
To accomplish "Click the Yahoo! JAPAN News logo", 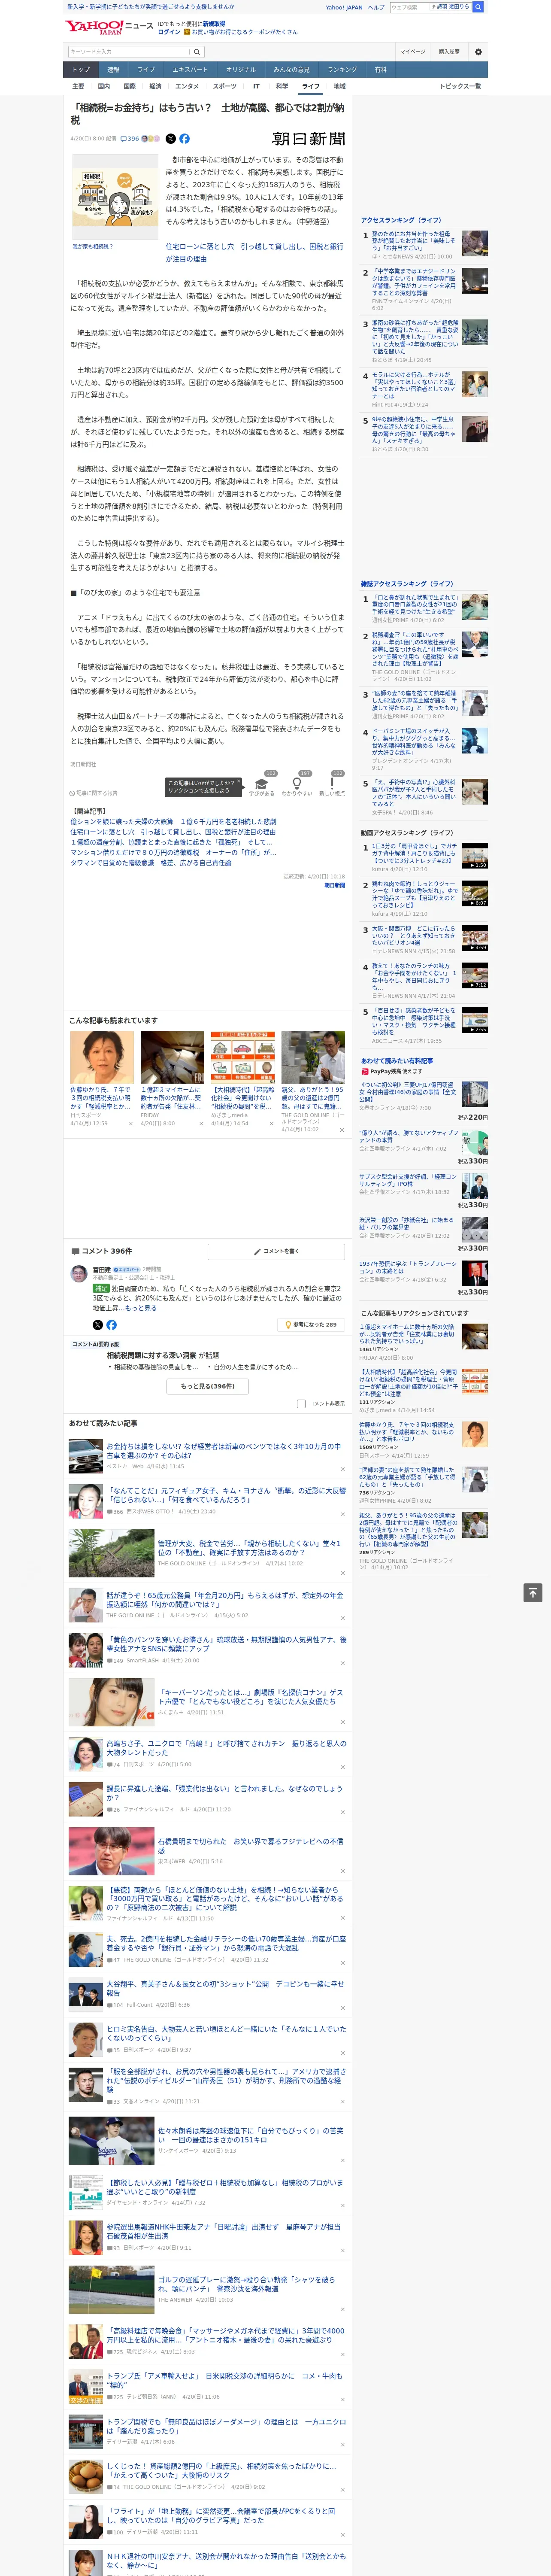I will (x=110, y=27).
